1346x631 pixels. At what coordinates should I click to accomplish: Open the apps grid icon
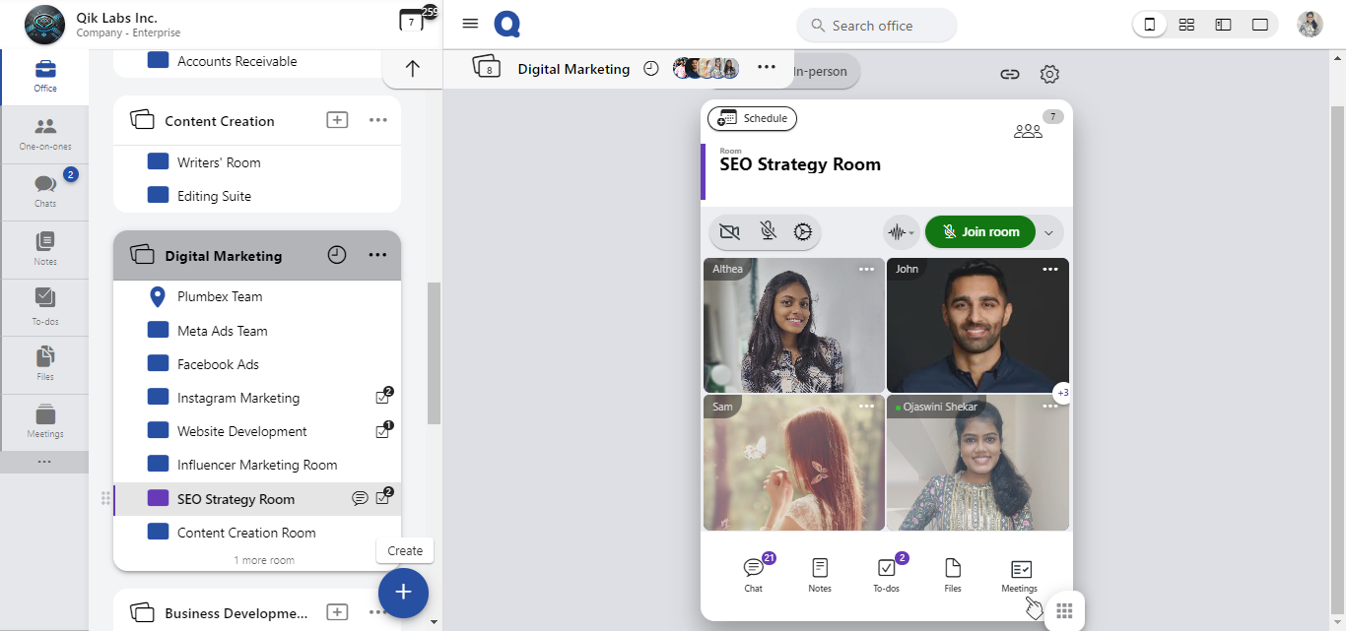(x=1064, y=610)
